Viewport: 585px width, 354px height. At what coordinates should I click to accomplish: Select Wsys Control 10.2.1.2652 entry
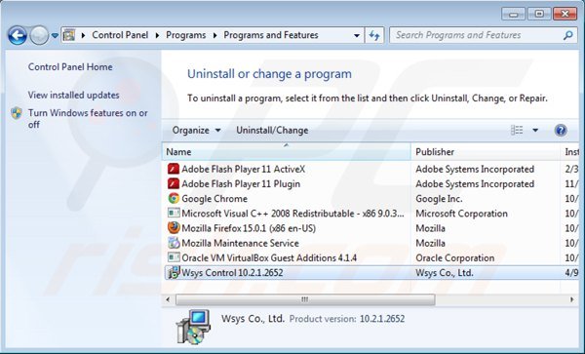coord(232,273)
